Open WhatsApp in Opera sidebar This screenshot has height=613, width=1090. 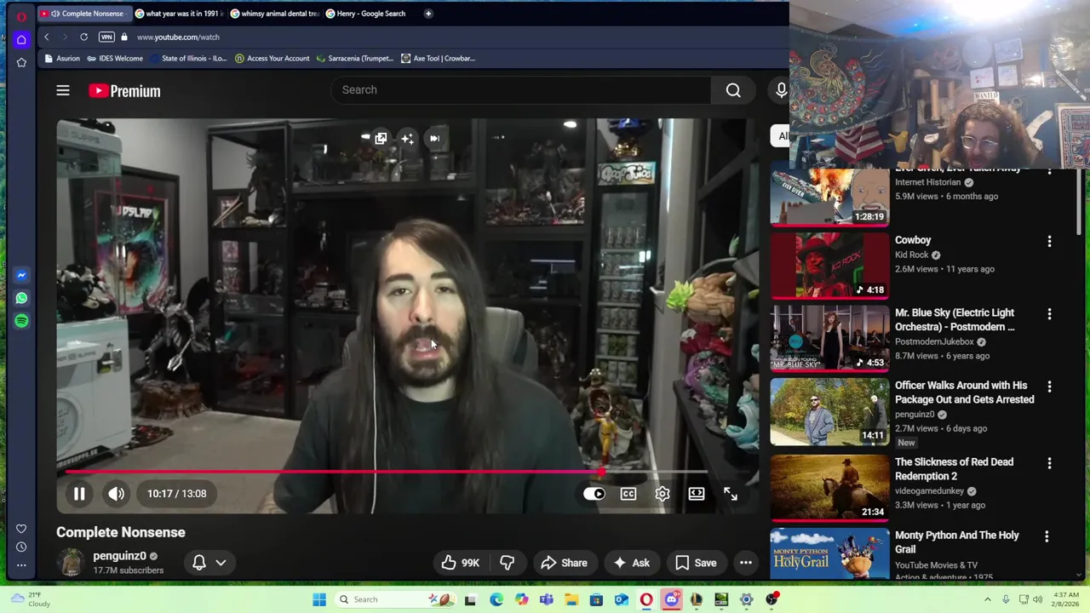pos(21,298)
